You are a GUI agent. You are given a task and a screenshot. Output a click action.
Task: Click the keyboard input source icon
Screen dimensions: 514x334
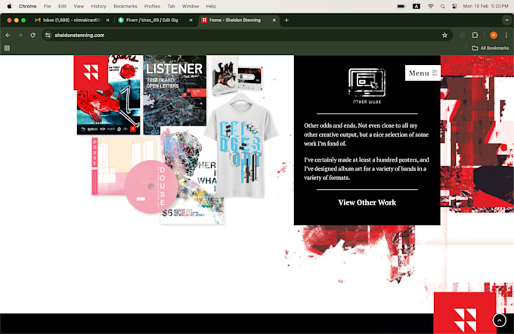(x=416, y=6)
